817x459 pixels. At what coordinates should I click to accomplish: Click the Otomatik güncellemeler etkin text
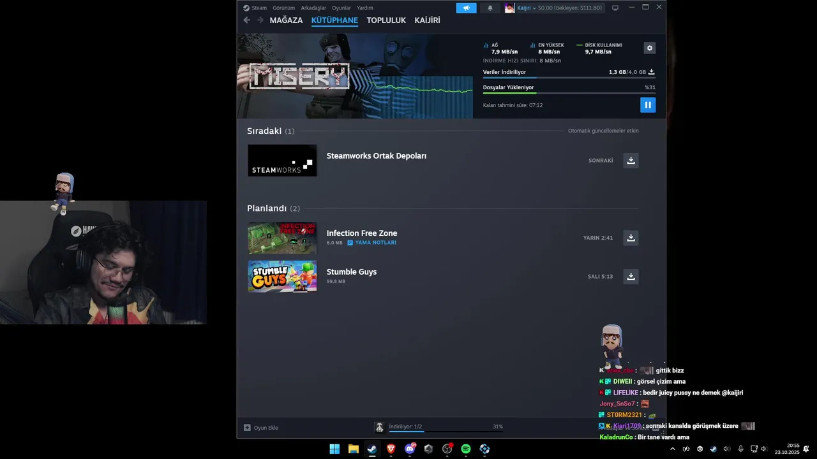point(603,131)
